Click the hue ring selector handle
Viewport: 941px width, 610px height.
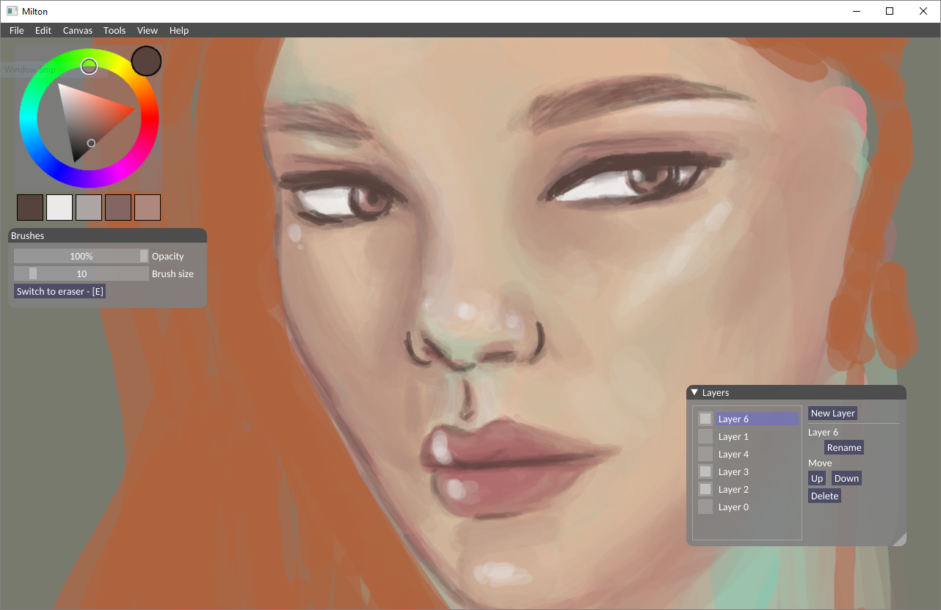pyautogui.click(x=89, y=67)
